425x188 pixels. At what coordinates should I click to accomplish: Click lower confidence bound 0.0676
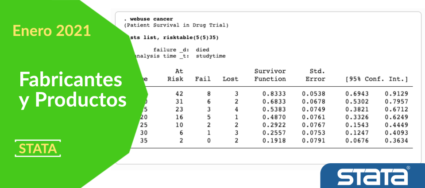coord(357,141)
